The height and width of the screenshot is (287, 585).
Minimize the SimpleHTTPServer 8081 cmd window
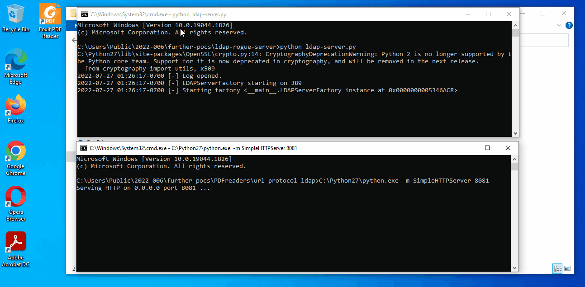[x=467, y=148]
